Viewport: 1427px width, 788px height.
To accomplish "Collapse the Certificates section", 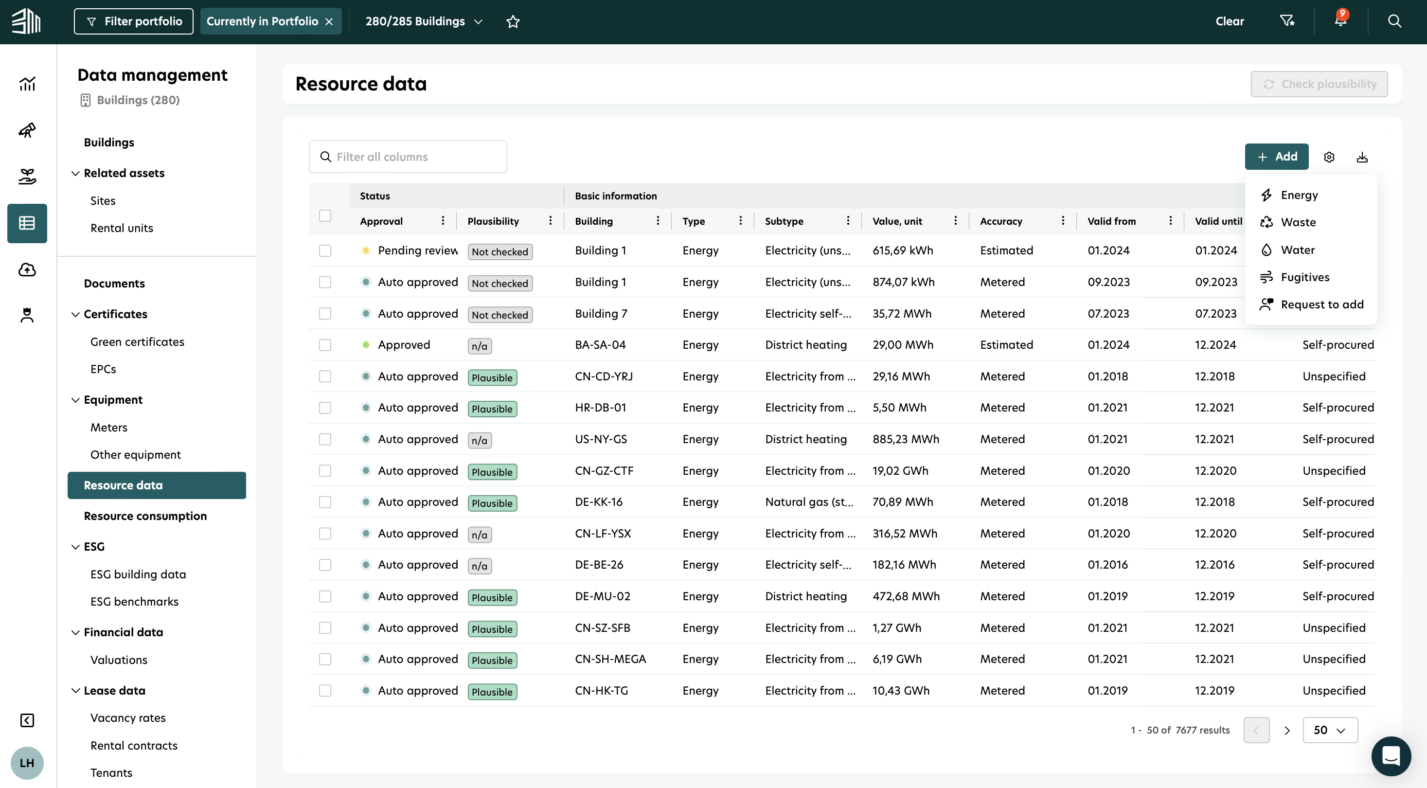I will point(76,314).
